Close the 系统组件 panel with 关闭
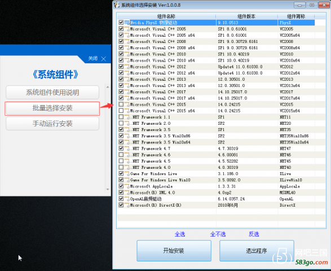This screenshot has width=331, height=271. (98, 59)
